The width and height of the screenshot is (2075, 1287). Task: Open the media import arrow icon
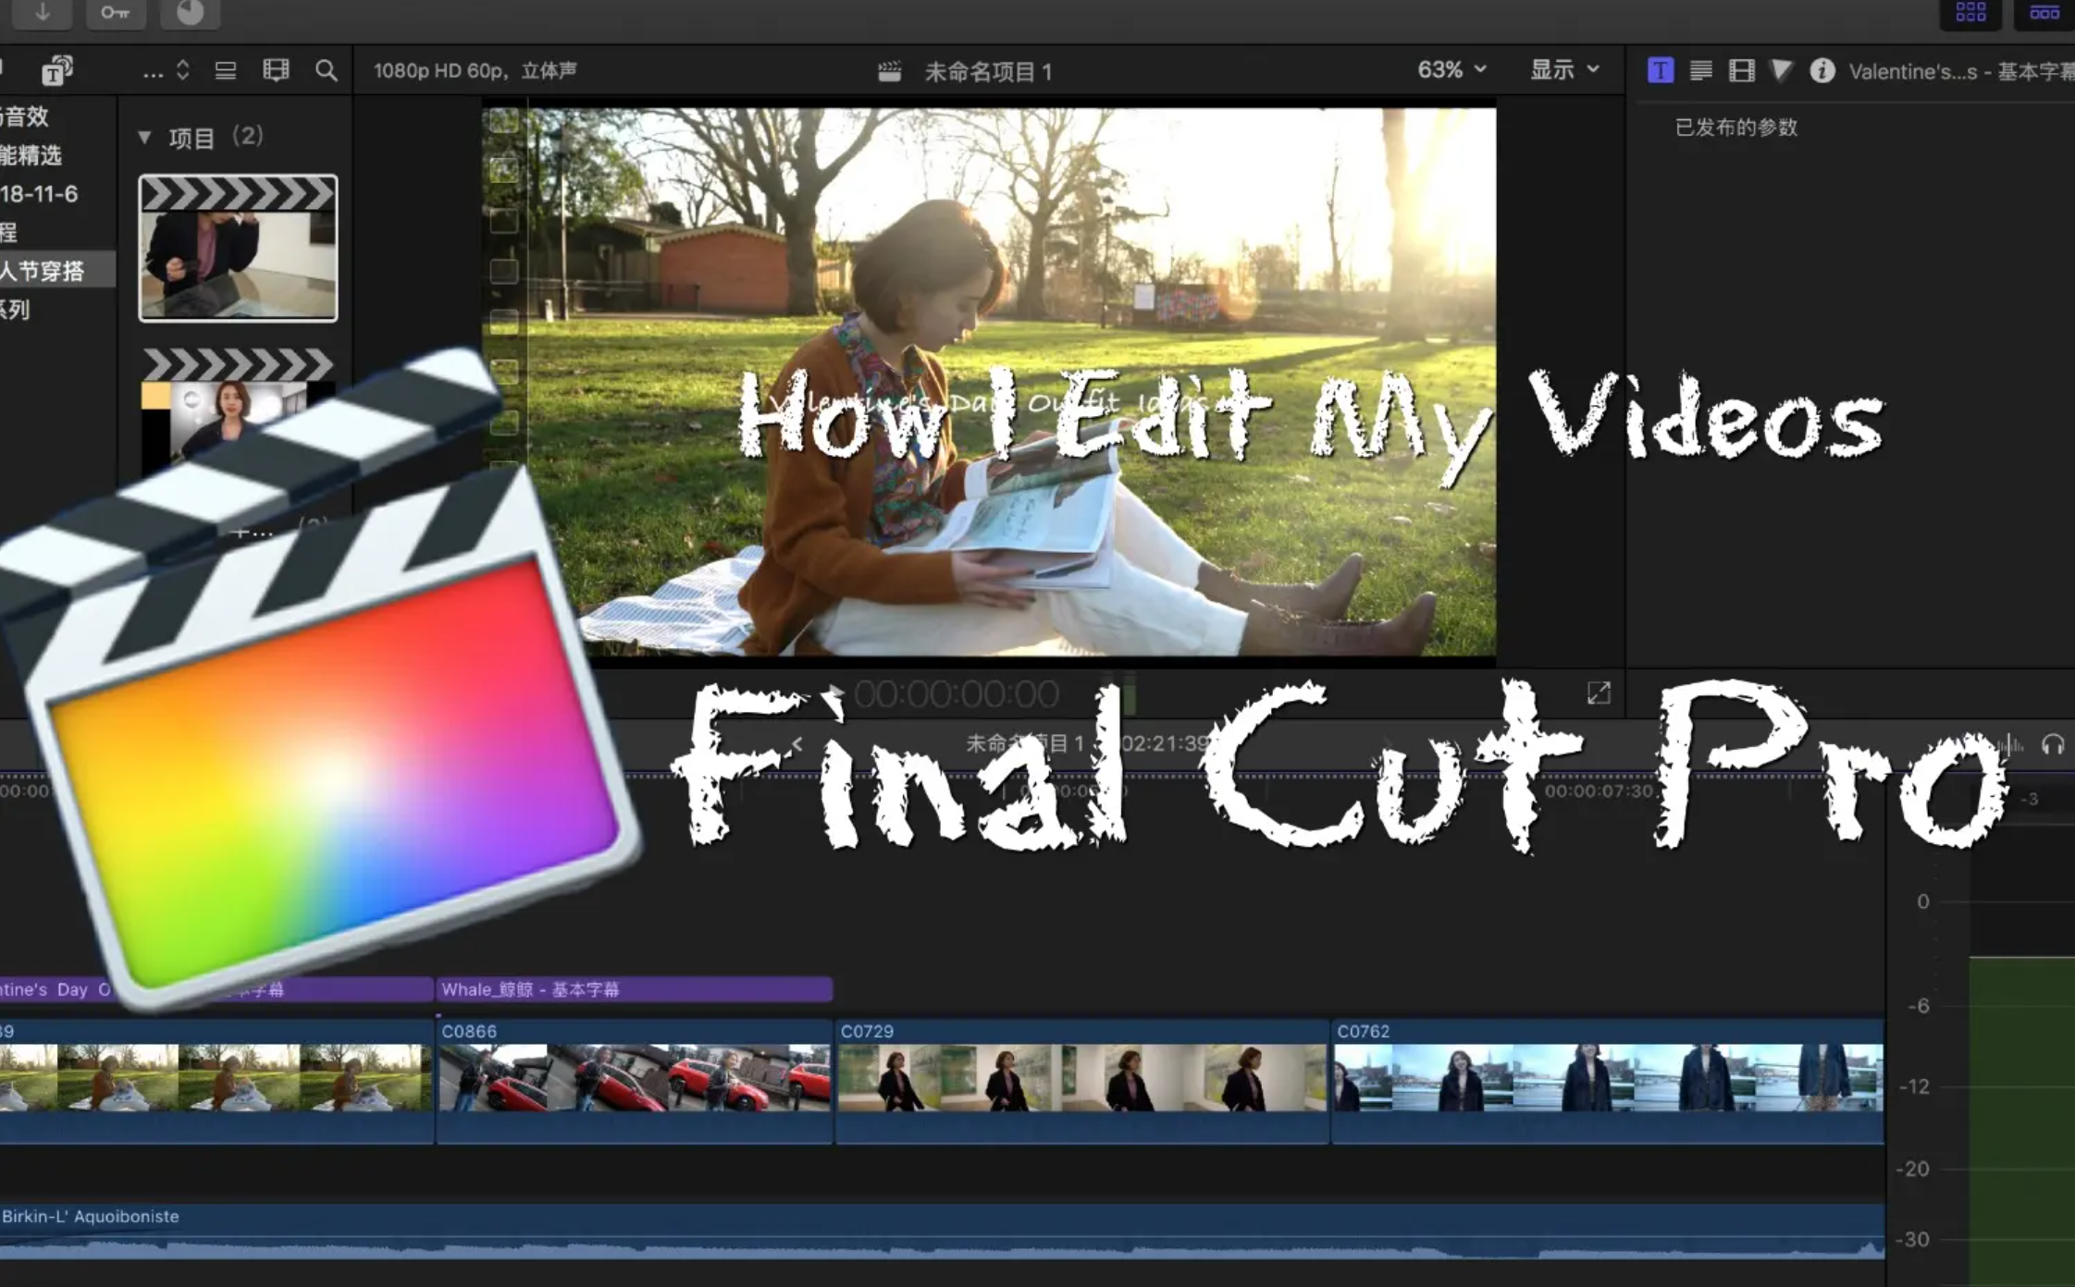coord(43,13)
